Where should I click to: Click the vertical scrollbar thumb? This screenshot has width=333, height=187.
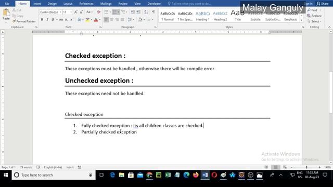[331, 92]
